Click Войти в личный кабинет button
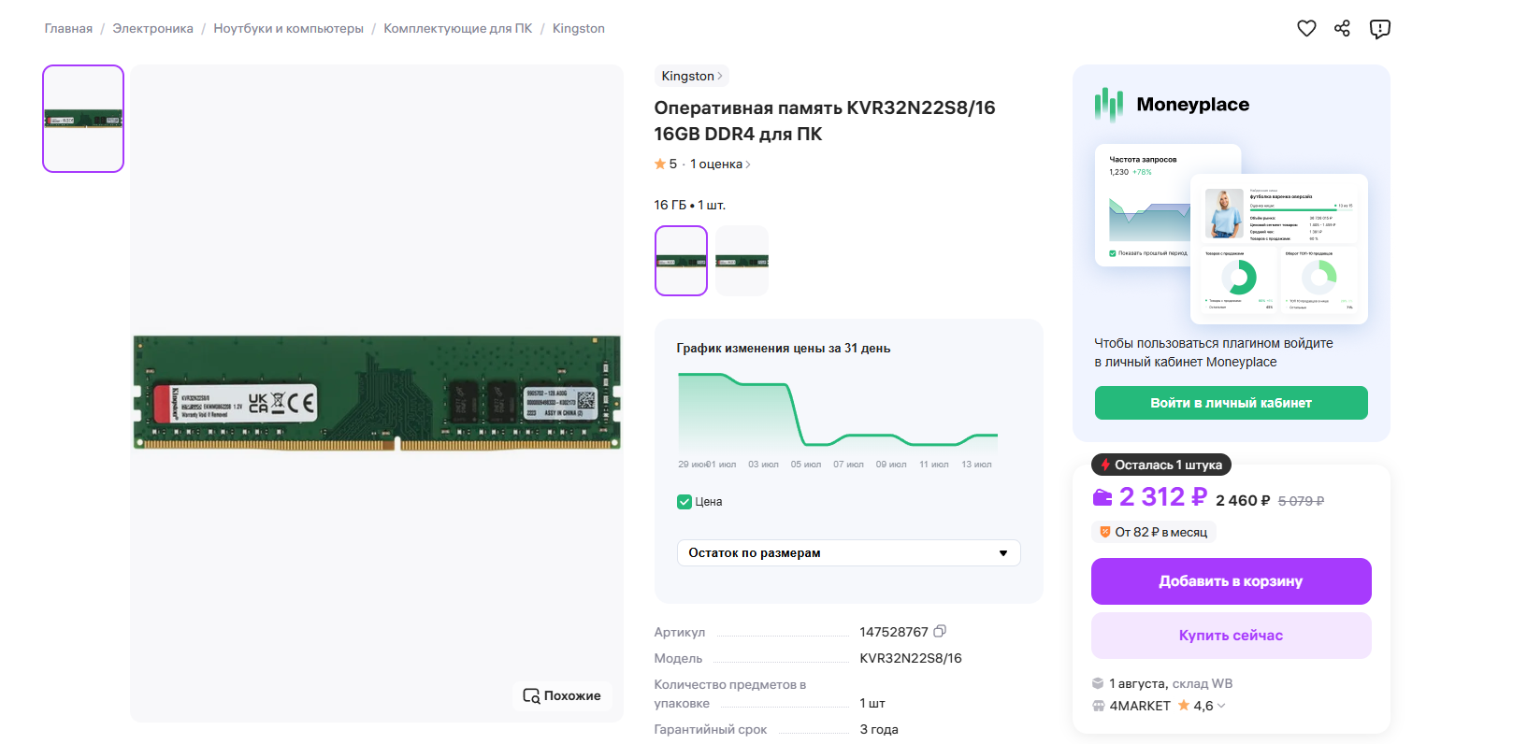This screenshot has width=1513, height=744. pos(1231,403)
